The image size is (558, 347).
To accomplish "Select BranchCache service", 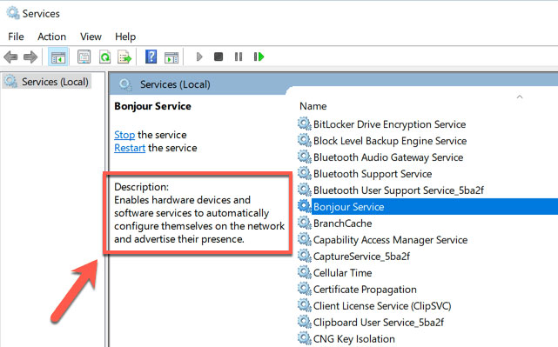I will [x=343, y=224].
